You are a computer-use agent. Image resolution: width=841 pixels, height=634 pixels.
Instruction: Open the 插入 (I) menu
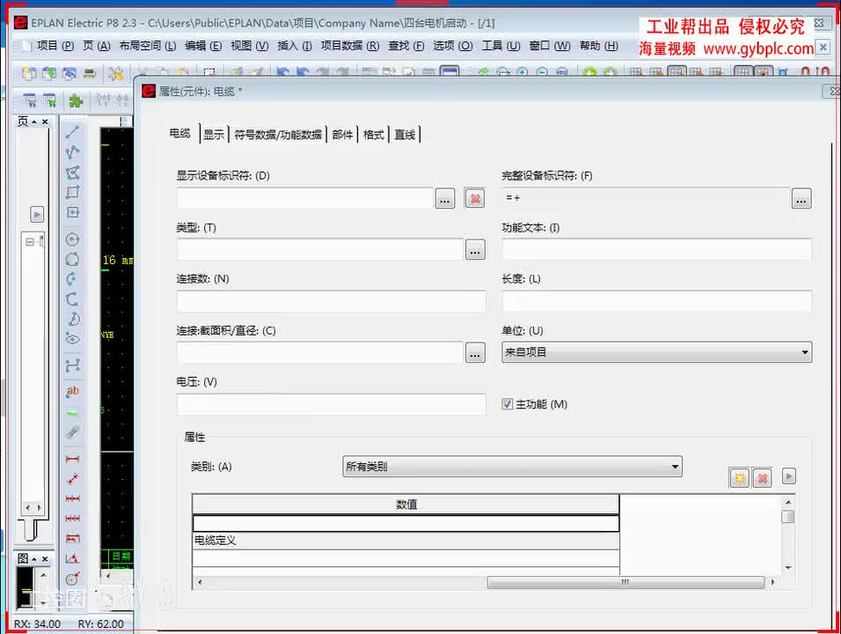[295, 46]
